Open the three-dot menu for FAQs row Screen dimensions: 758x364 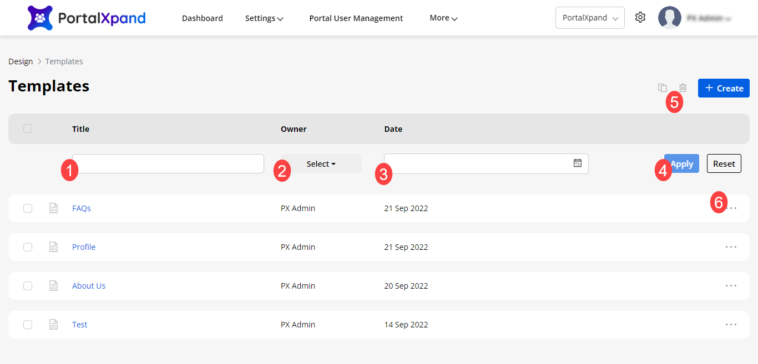tap(731, 208)
